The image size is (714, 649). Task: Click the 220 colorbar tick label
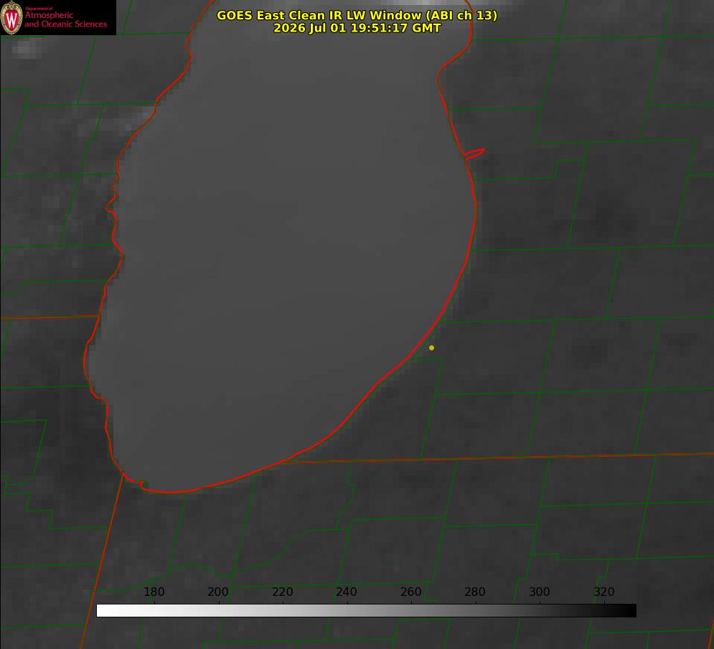(x=282, y=592)
